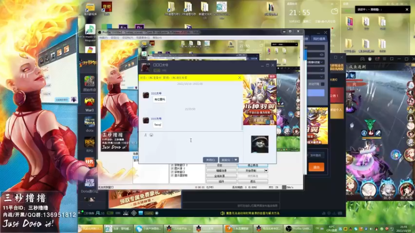415x233 pixels.
Task: Click the emoji icon in the chat input toolbar
Action: click(151, 135)
